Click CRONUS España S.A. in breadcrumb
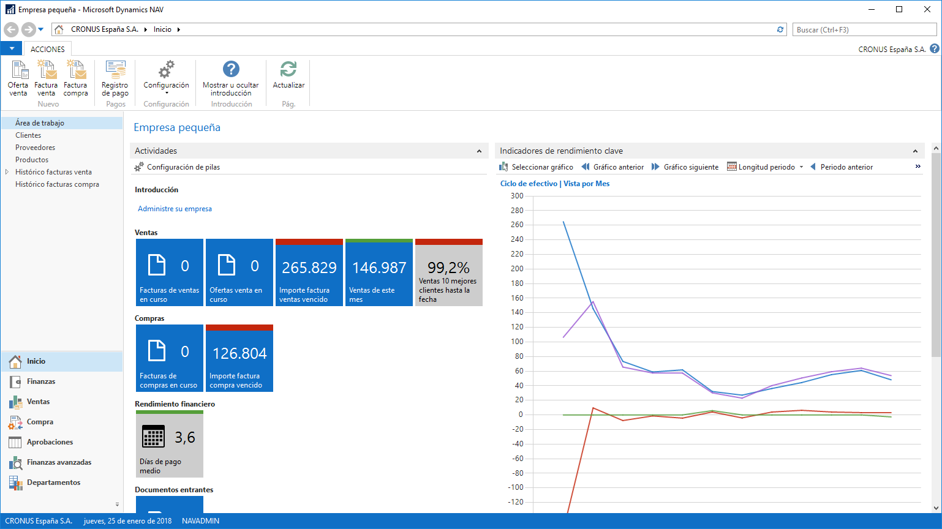Image resolution: width=942 pixels, height=529 pixels. (105, 29)
